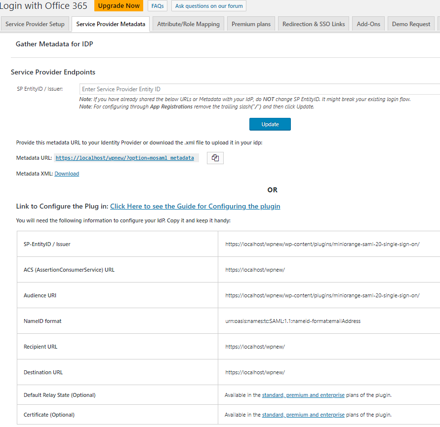Image resolution: width=440 pixels, height=427 pixels.
Task: Copy the Metadata URL using the copy icon
Action: click(x=215, y=158)
